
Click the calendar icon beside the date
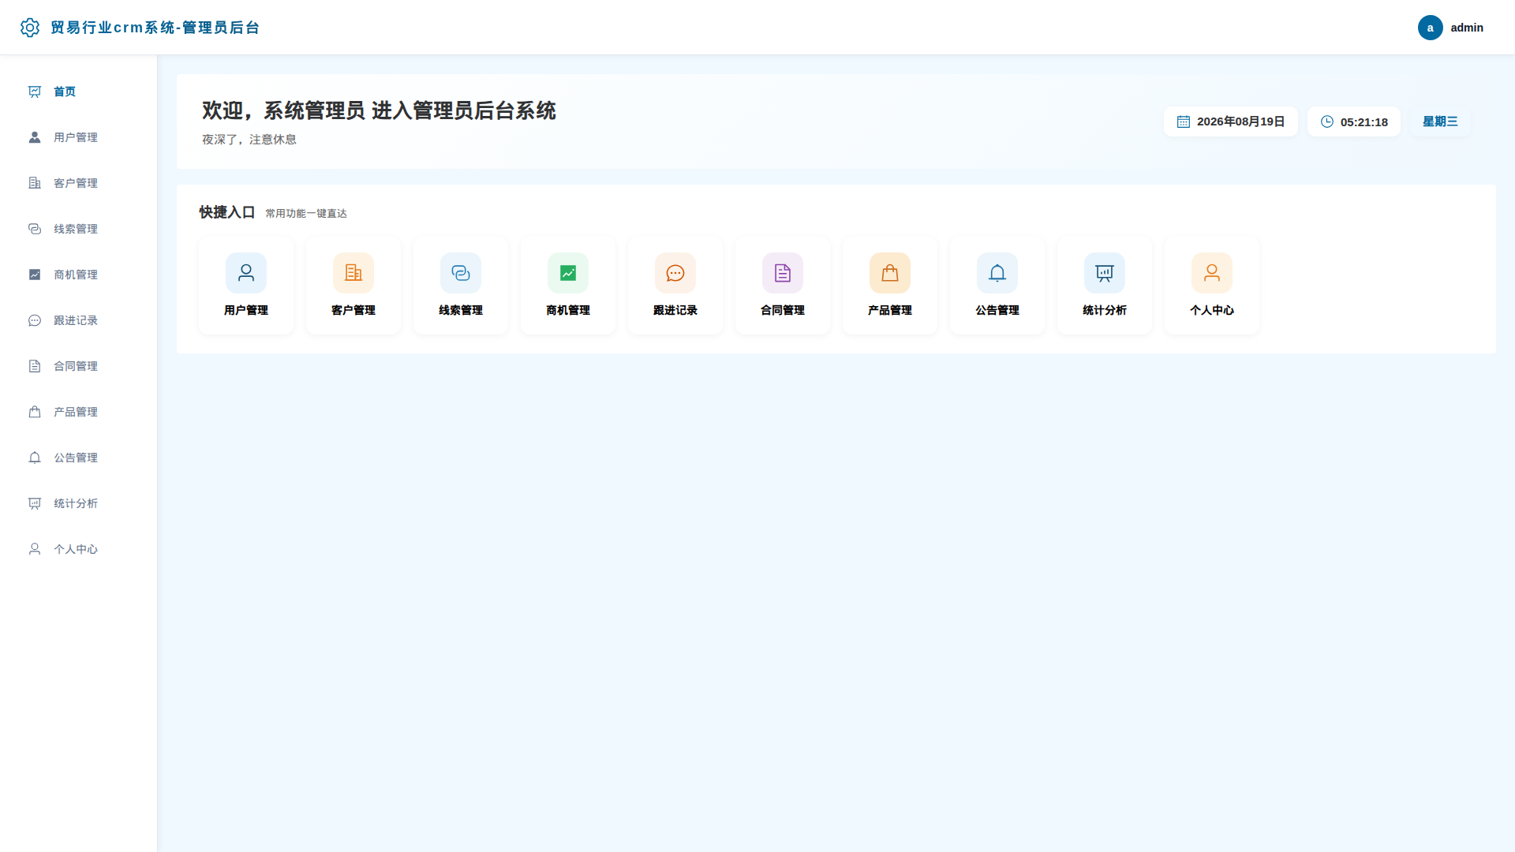(x=1184, y=121)
